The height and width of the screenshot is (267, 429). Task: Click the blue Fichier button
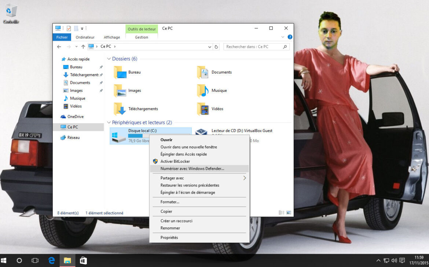pyautogui.click(x=62, y=37)
